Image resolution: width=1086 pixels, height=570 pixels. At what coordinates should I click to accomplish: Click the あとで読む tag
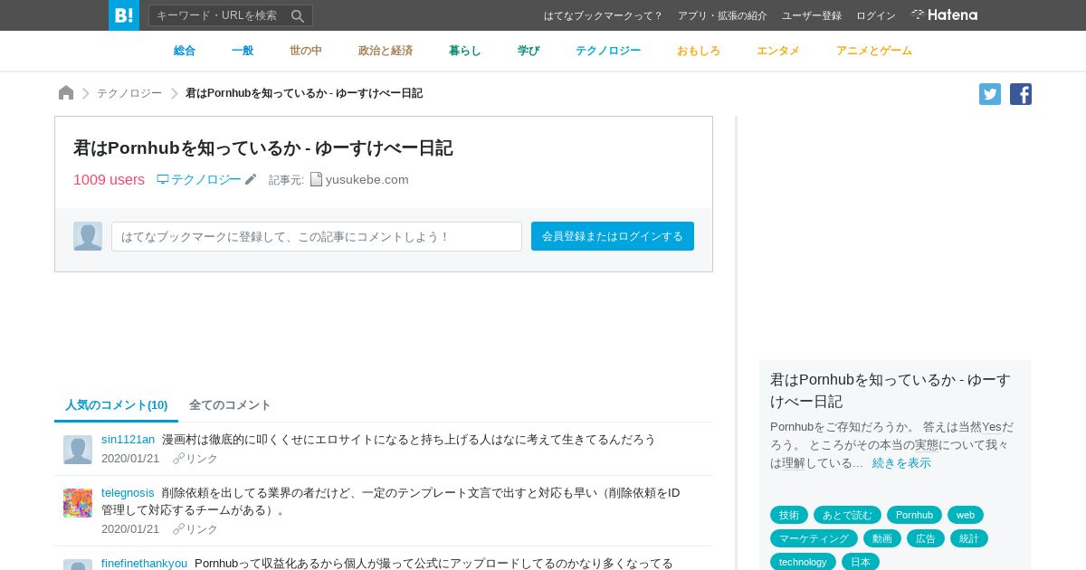point(847,515)
